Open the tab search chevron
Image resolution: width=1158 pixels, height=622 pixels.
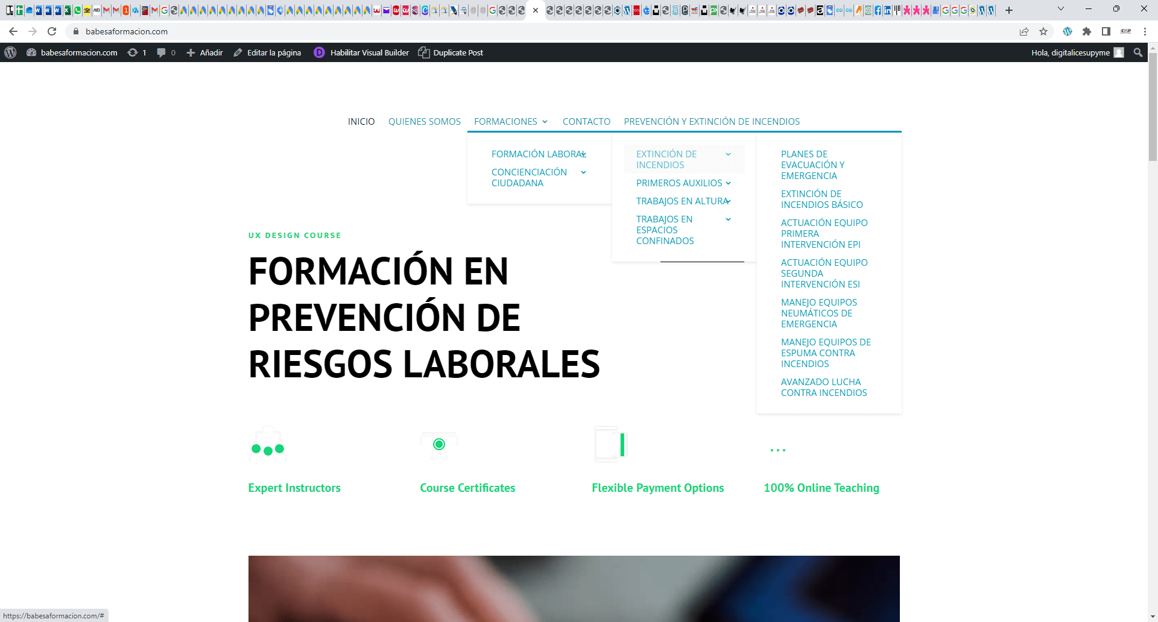click(1061, 9)
